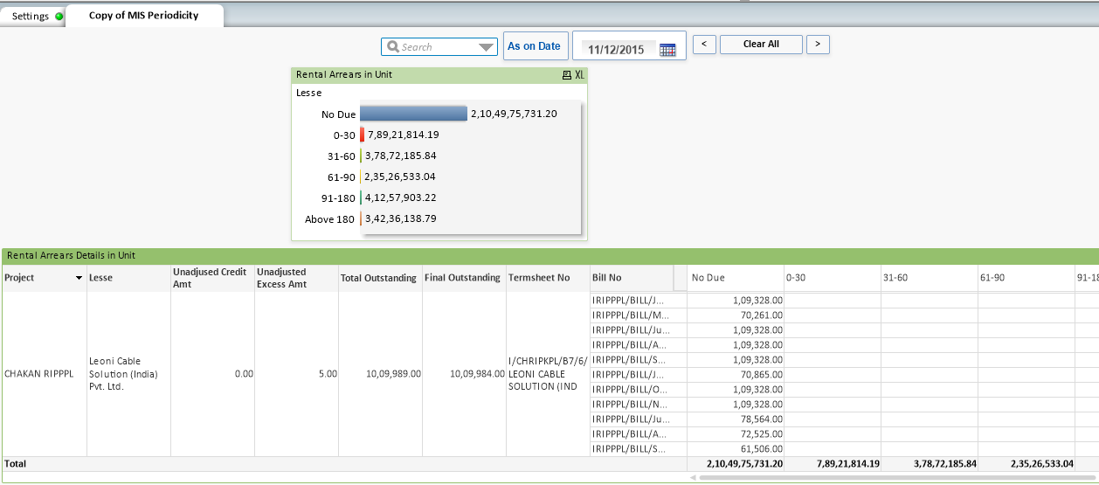Viewport: 1099px width, 485px height.
Task: Select the red 0-30 bar in chart
Action: [x=362, y=135]
